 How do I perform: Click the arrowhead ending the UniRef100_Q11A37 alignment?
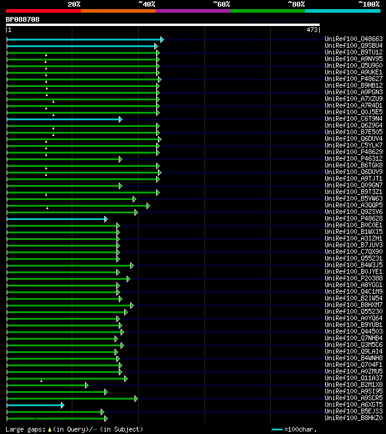click(126, 378)
